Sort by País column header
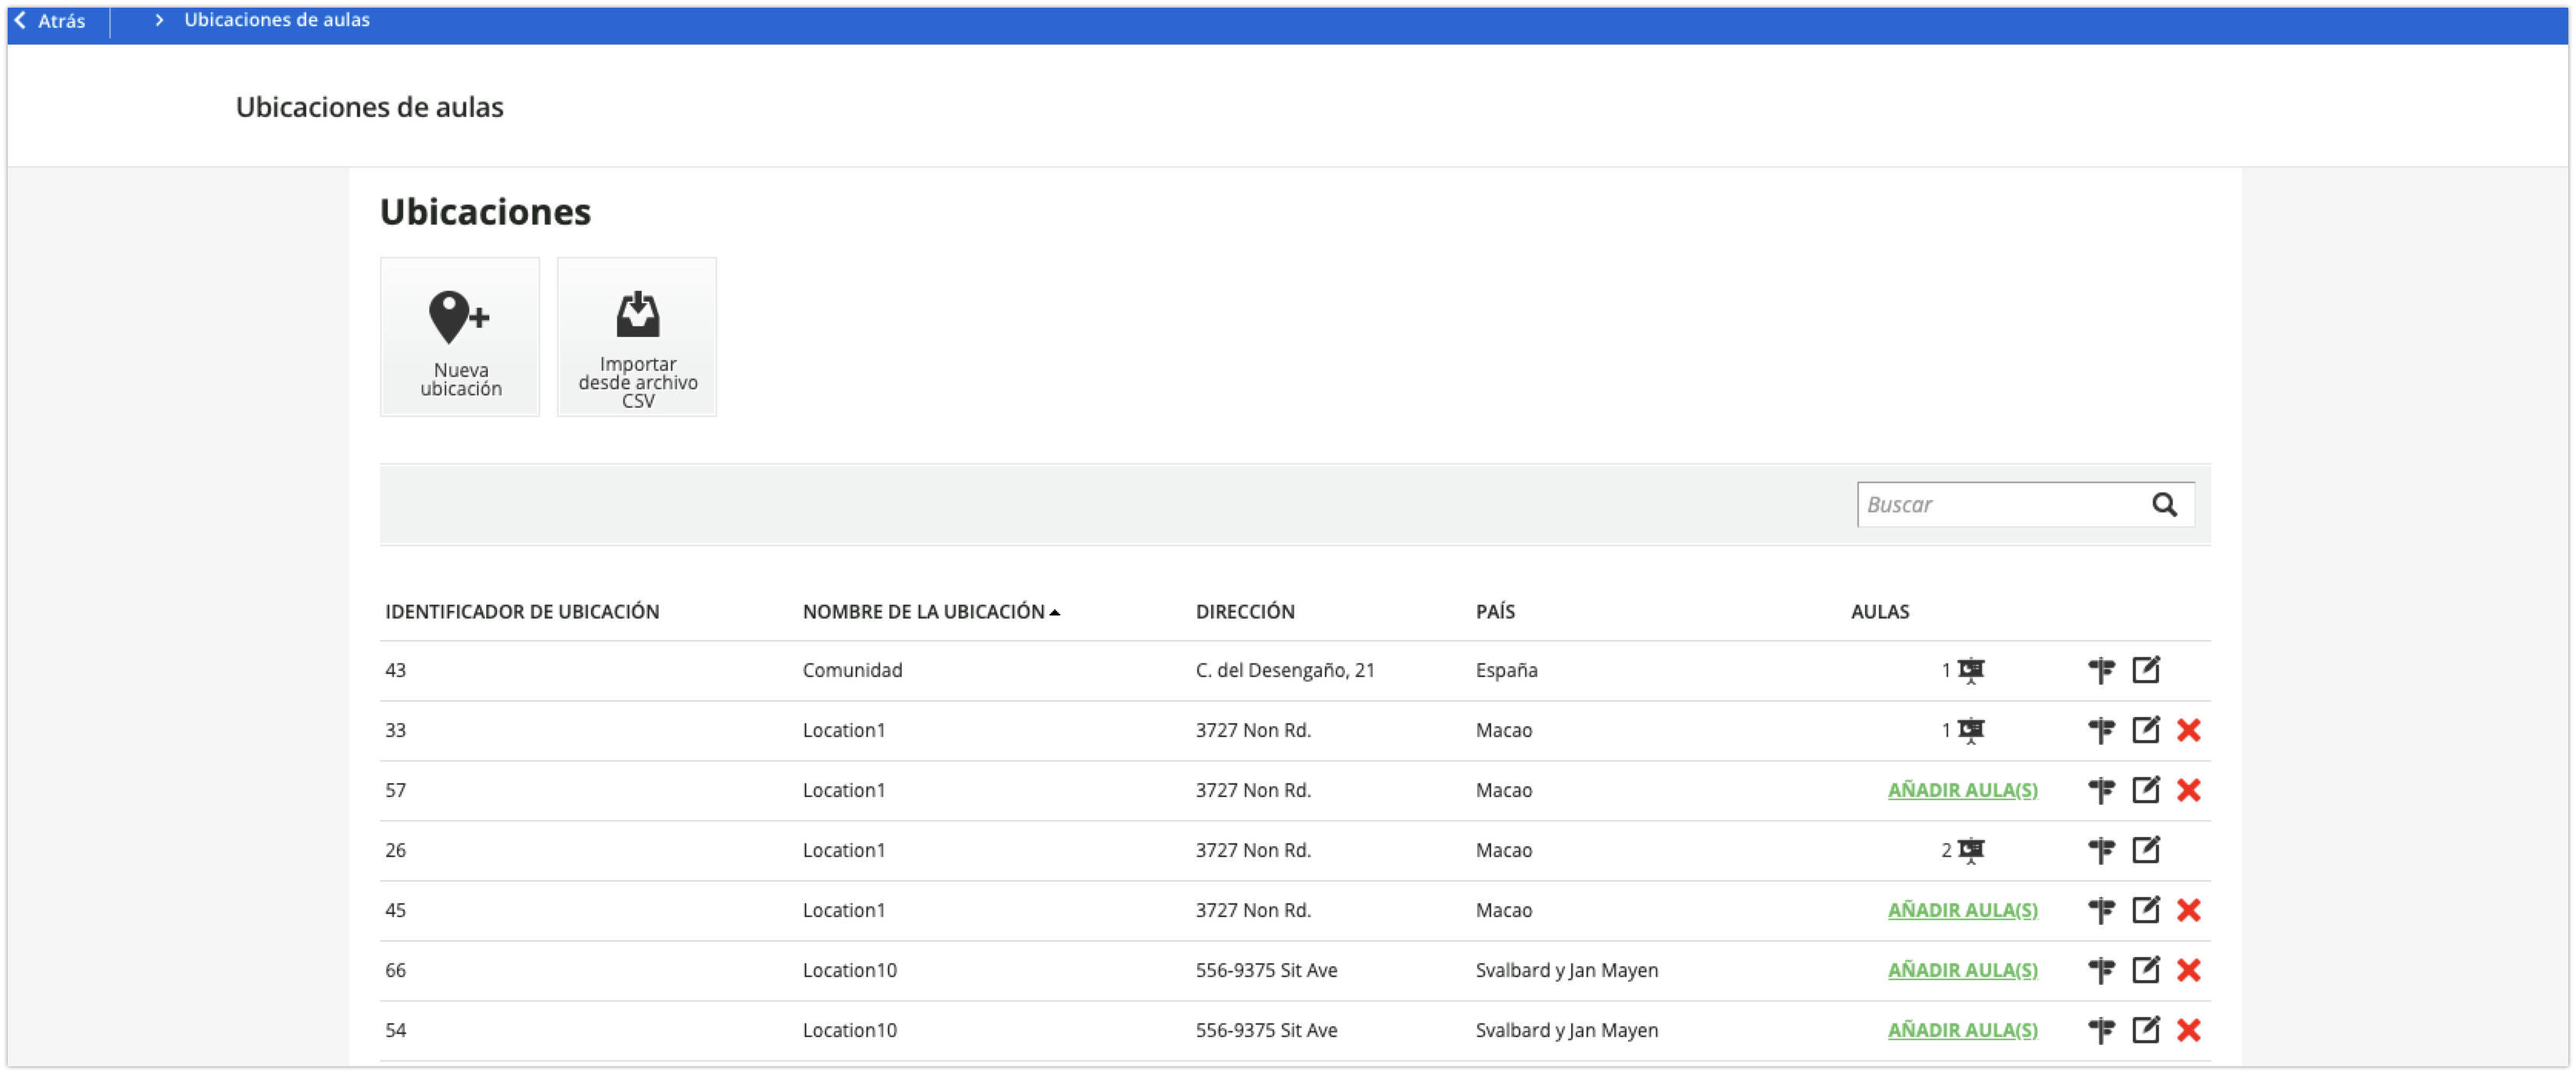 click(1495, 612)
